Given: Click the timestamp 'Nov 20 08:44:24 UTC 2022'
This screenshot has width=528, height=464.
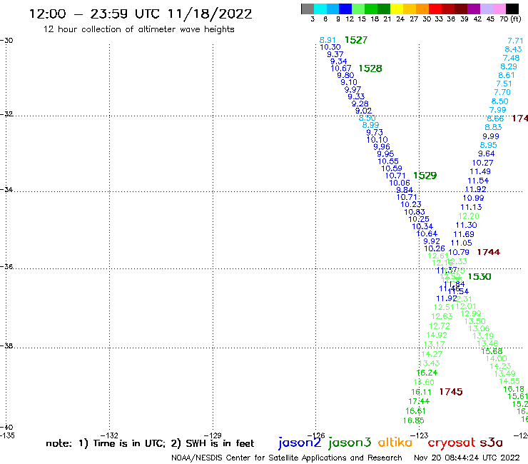Looking at the screenshot, I should coord(467,458).
